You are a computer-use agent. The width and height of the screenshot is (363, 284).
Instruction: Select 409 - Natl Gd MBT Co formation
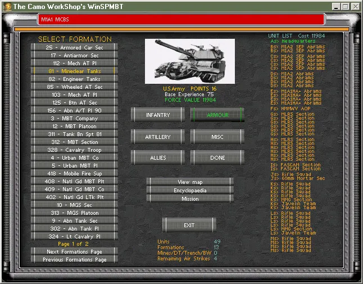75,190
